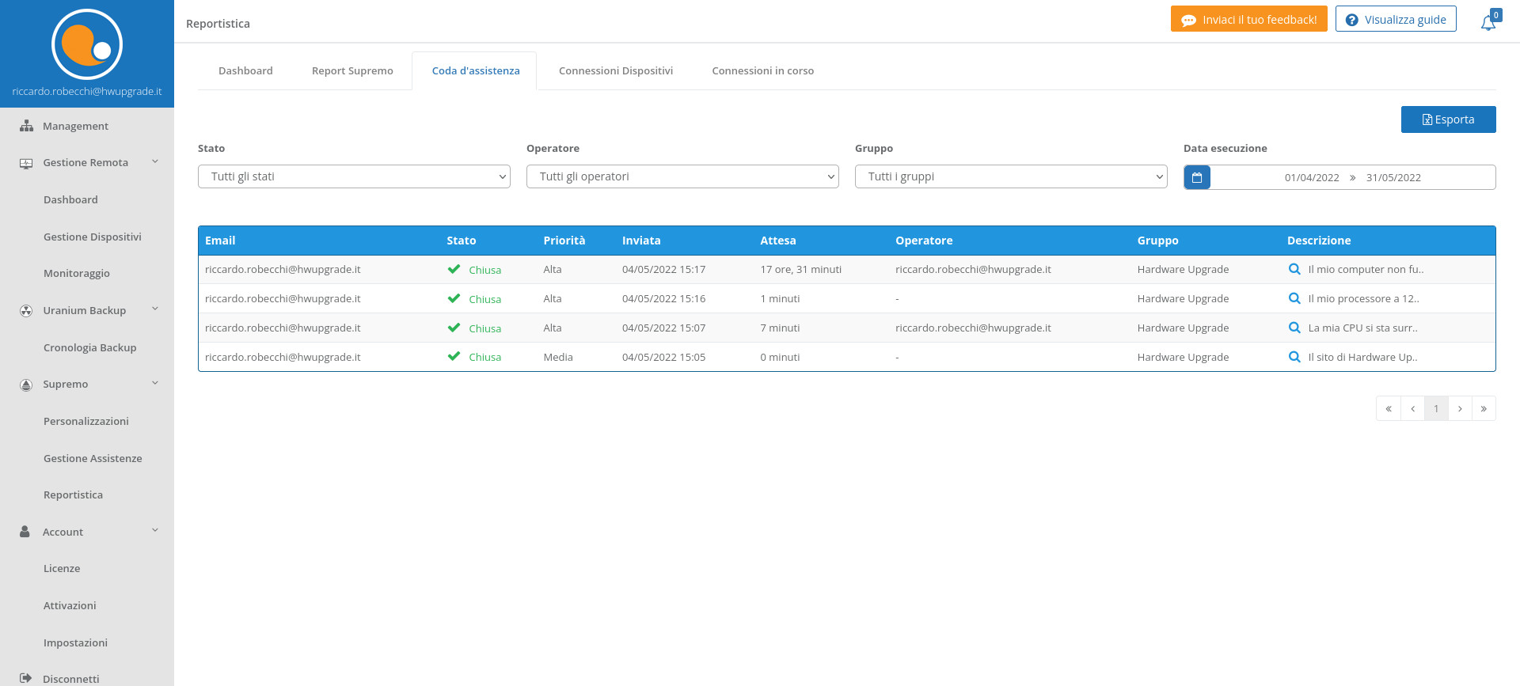Select page 1 in pagination
Screen dimensions: 1520x686
pyautogui.click(x=1436, y=408)
